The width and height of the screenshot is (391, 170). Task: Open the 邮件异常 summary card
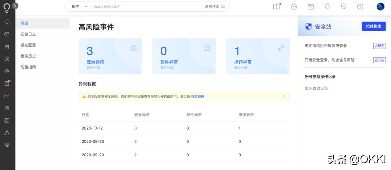pos(184,56)
